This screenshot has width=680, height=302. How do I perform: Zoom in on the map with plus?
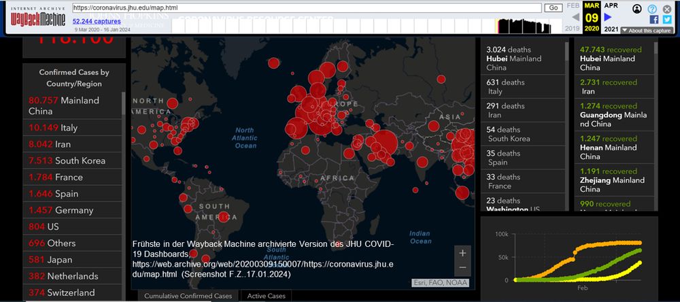462,253
